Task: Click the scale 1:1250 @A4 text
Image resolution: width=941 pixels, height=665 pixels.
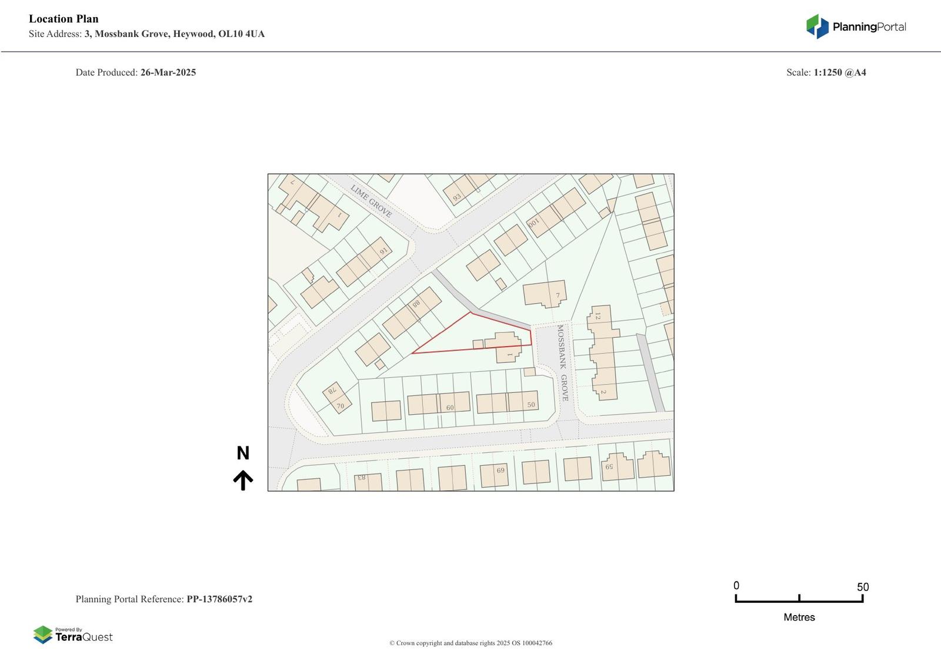Action: pos(839,72)
